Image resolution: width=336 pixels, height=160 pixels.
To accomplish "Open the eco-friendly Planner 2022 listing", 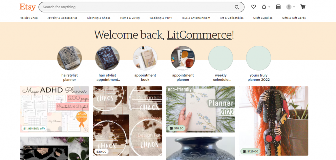I will point(200,109).
